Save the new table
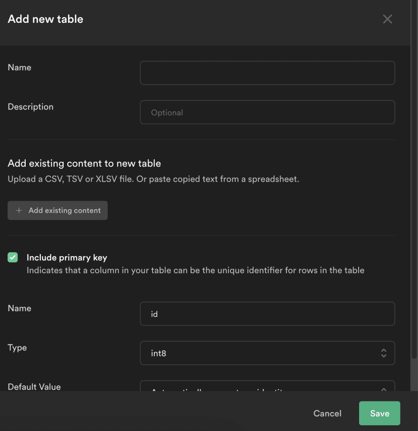The width and height of the screenshot is (418, 431). 380,413
